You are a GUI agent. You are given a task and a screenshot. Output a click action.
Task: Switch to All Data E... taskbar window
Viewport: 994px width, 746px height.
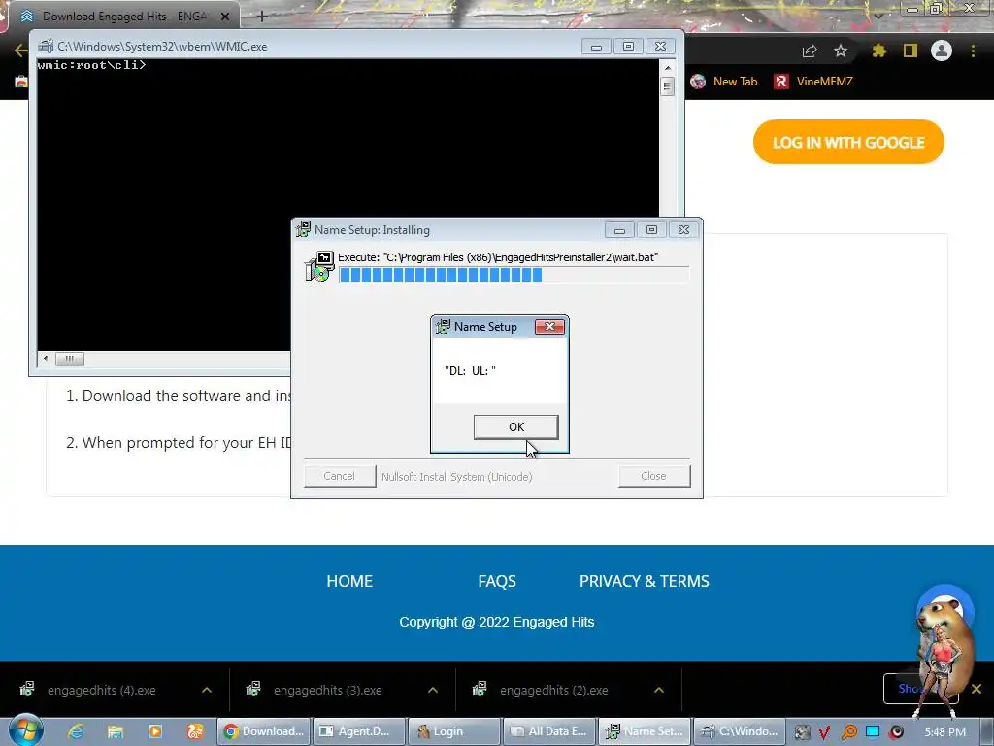(549, 731)
